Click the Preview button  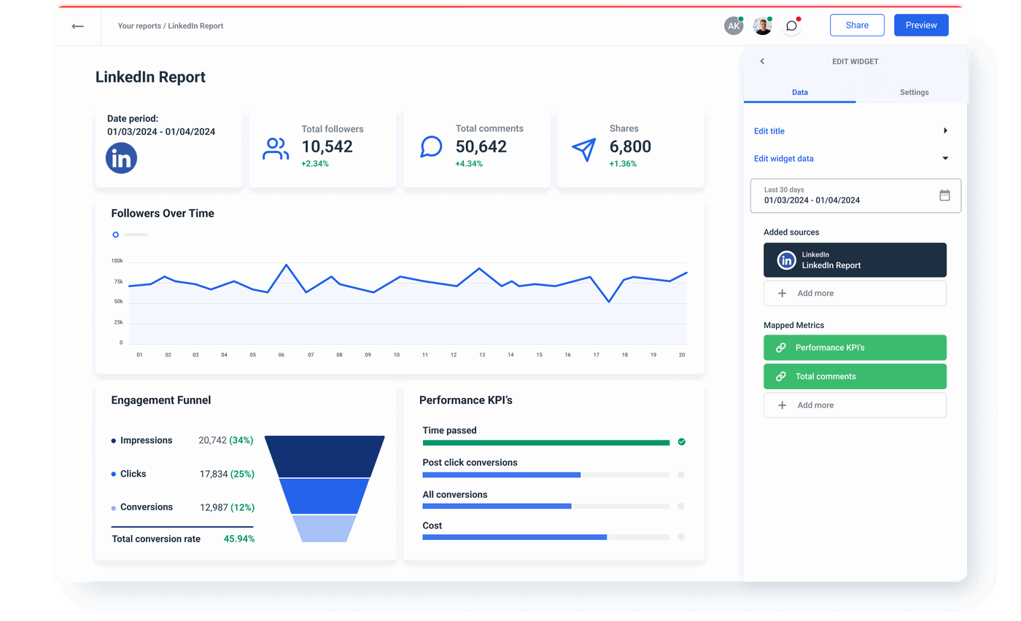(921, 26)
